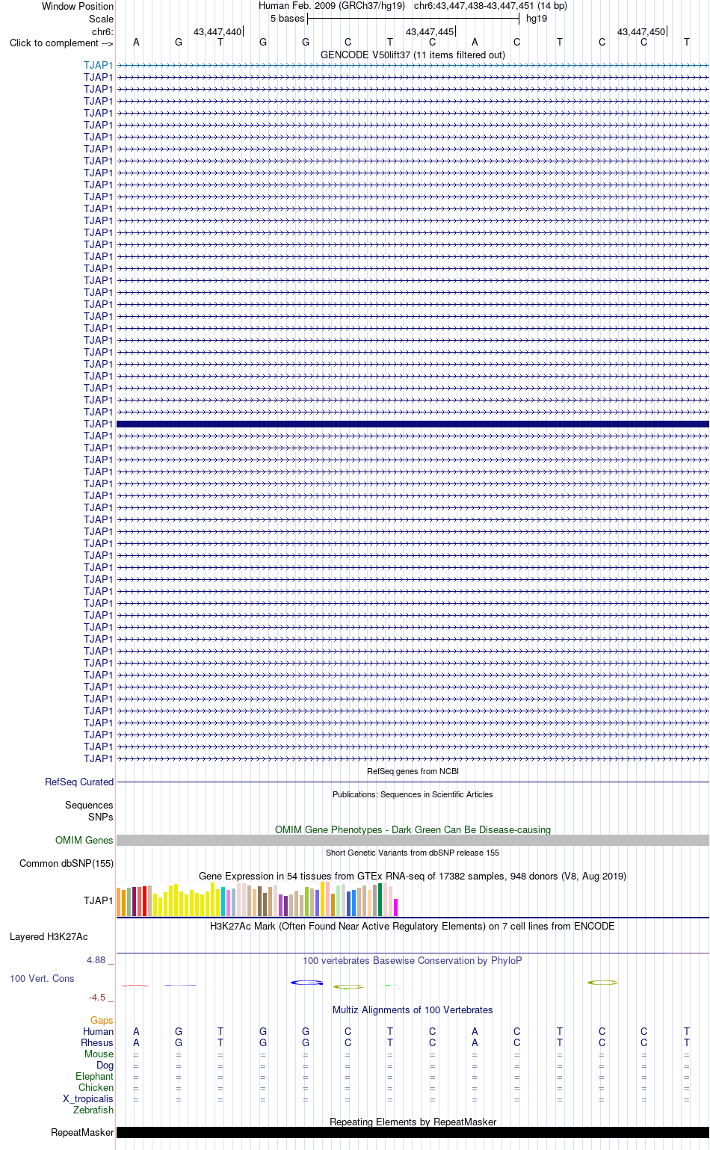Image resolution: width=710 pixels, height=1150 pixels.
Task: Click the light-blue highlighted TJAP1 label
Action: (x=99, y=65)
